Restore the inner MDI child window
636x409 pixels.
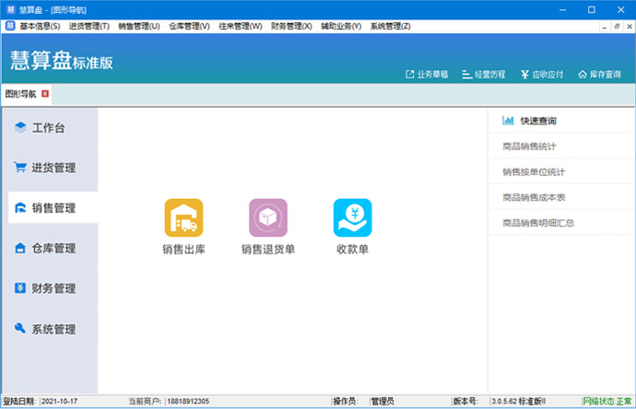click(x=617, y=27)
